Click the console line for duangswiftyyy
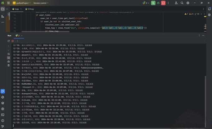The image size is (212, 129). 54,93
